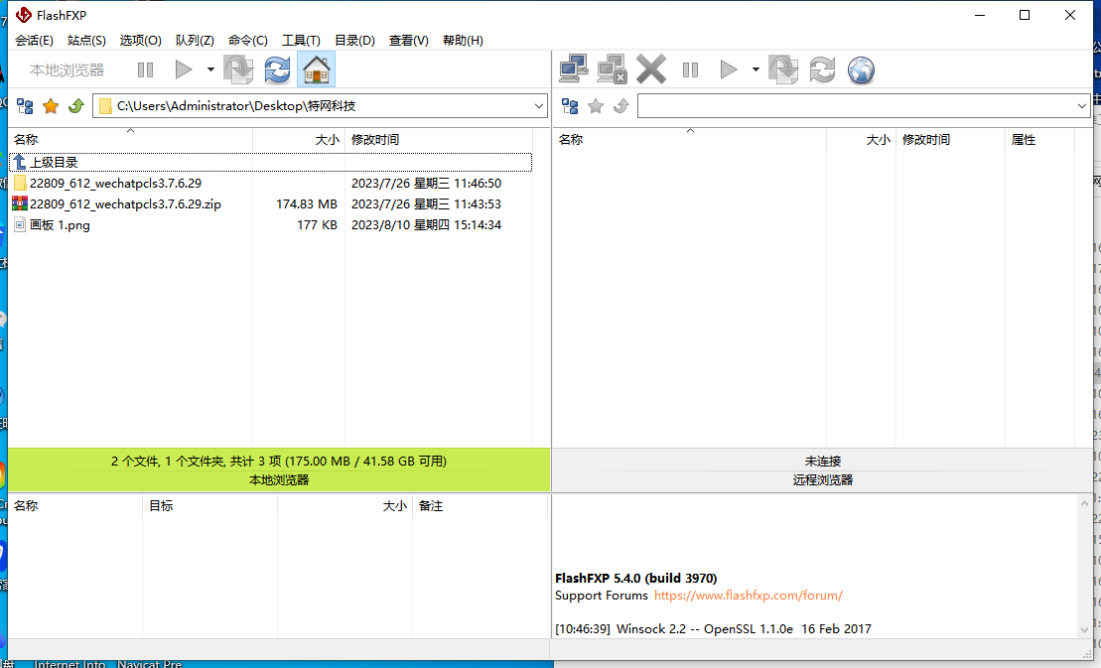Expand the local path history dropdown

point(538,106)
